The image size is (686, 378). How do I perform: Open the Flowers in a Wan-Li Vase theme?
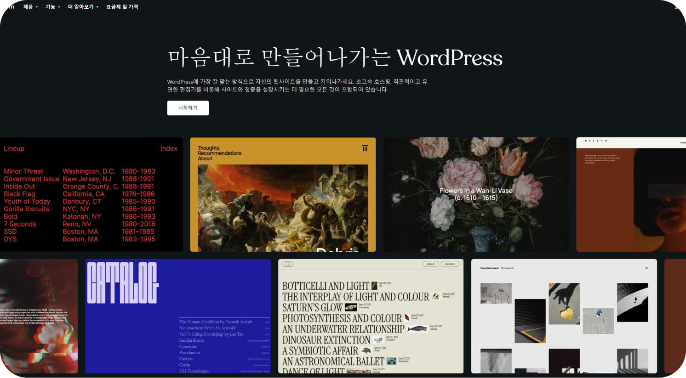pyautogui.click(x=476, y=194)
